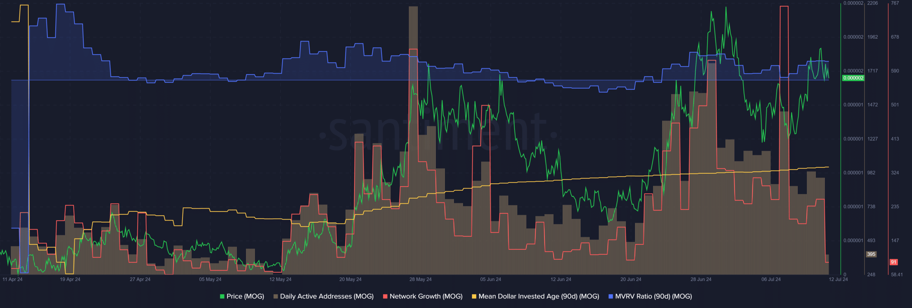Screen dimensions: 912x308
Task: Click the red Network Growth legend swatch
Action: pos(385,296)
